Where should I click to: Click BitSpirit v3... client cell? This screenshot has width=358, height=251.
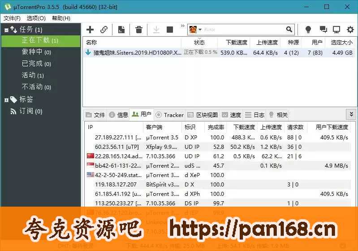163,184
